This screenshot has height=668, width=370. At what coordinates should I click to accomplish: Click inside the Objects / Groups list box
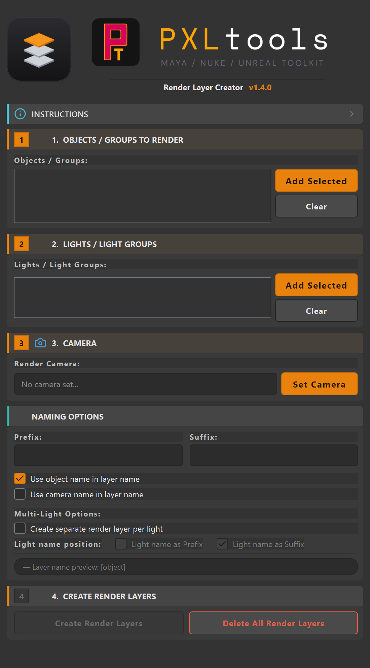143,196
